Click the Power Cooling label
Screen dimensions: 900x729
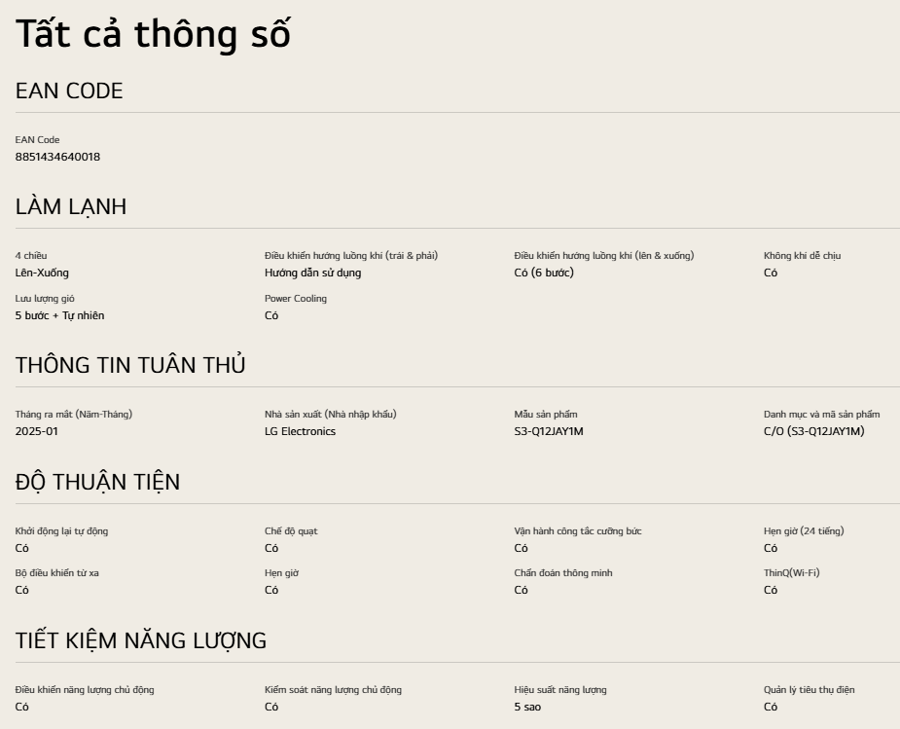[296, 299]
